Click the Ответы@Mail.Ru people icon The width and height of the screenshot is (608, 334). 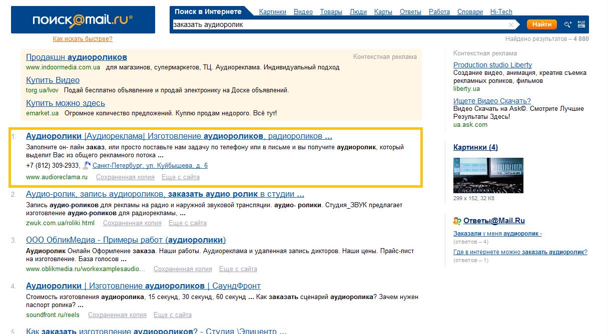(x=457, y=221)
